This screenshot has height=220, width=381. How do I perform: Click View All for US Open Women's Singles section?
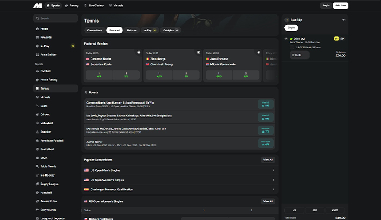tap(268, 202)
